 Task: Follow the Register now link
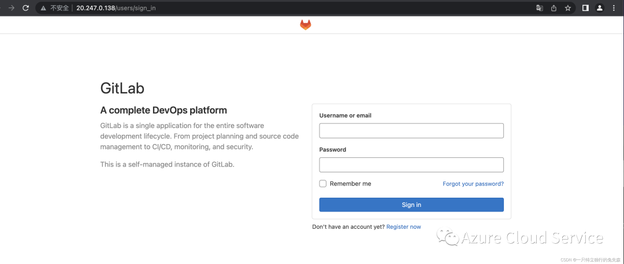pyautogui.click(x=403, y=227)
